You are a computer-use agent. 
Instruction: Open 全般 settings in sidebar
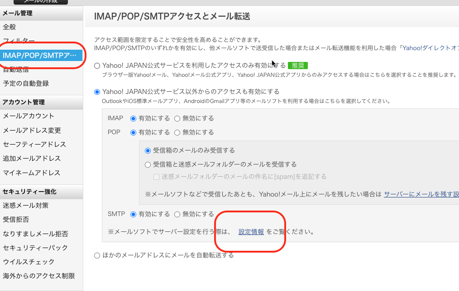point(10,27)
